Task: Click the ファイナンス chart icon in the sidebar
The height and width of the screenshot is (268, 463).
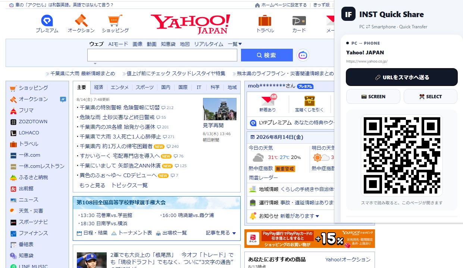Action: click(13, 233)
